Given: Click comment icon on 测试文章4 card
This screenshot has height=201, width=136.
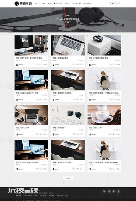Looking at the screenshot, I should click(78, 134).
